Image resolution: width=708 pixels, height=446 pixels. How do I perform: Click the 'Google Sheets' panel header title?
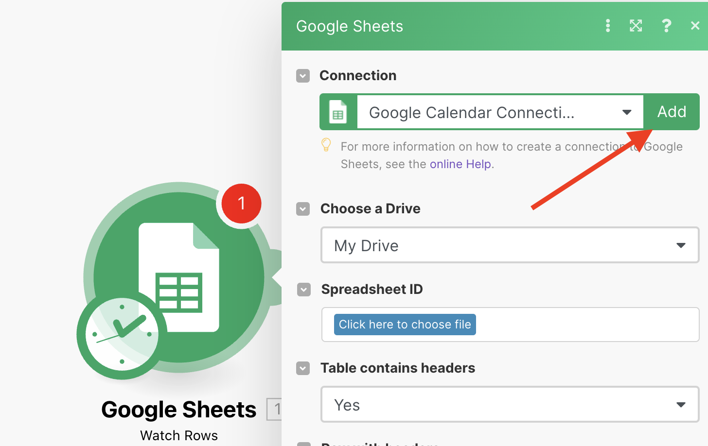tap(350, 26)
